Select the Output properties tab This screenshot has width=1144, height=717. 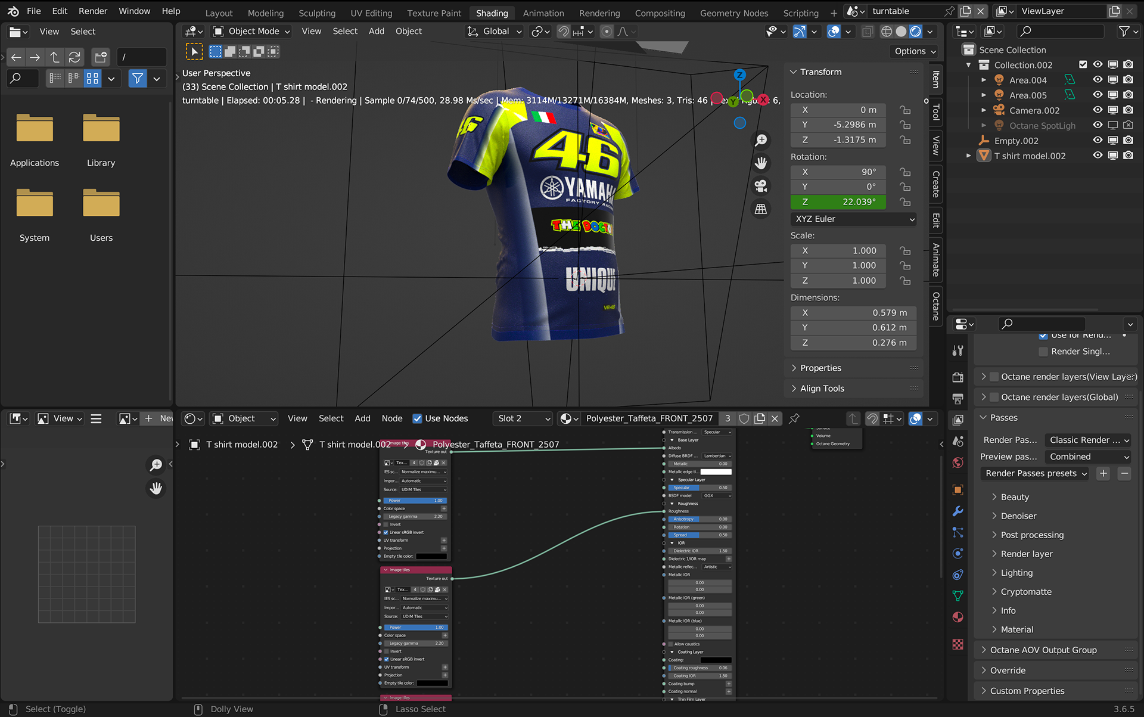pyautogui.click(x=958, y=399)
